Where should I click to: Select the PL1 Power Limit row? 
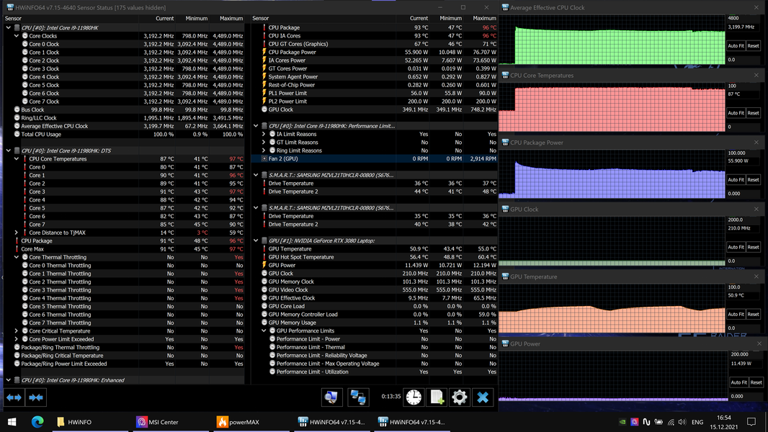point(374,93)
